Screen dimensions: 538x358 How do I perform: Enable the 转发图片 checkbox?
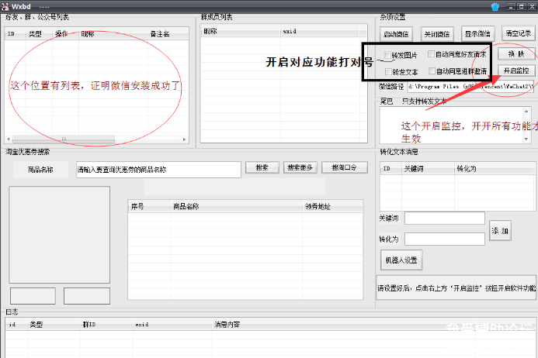(388, 55)
